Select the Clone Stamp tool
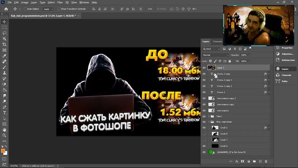 click(4, 73)
